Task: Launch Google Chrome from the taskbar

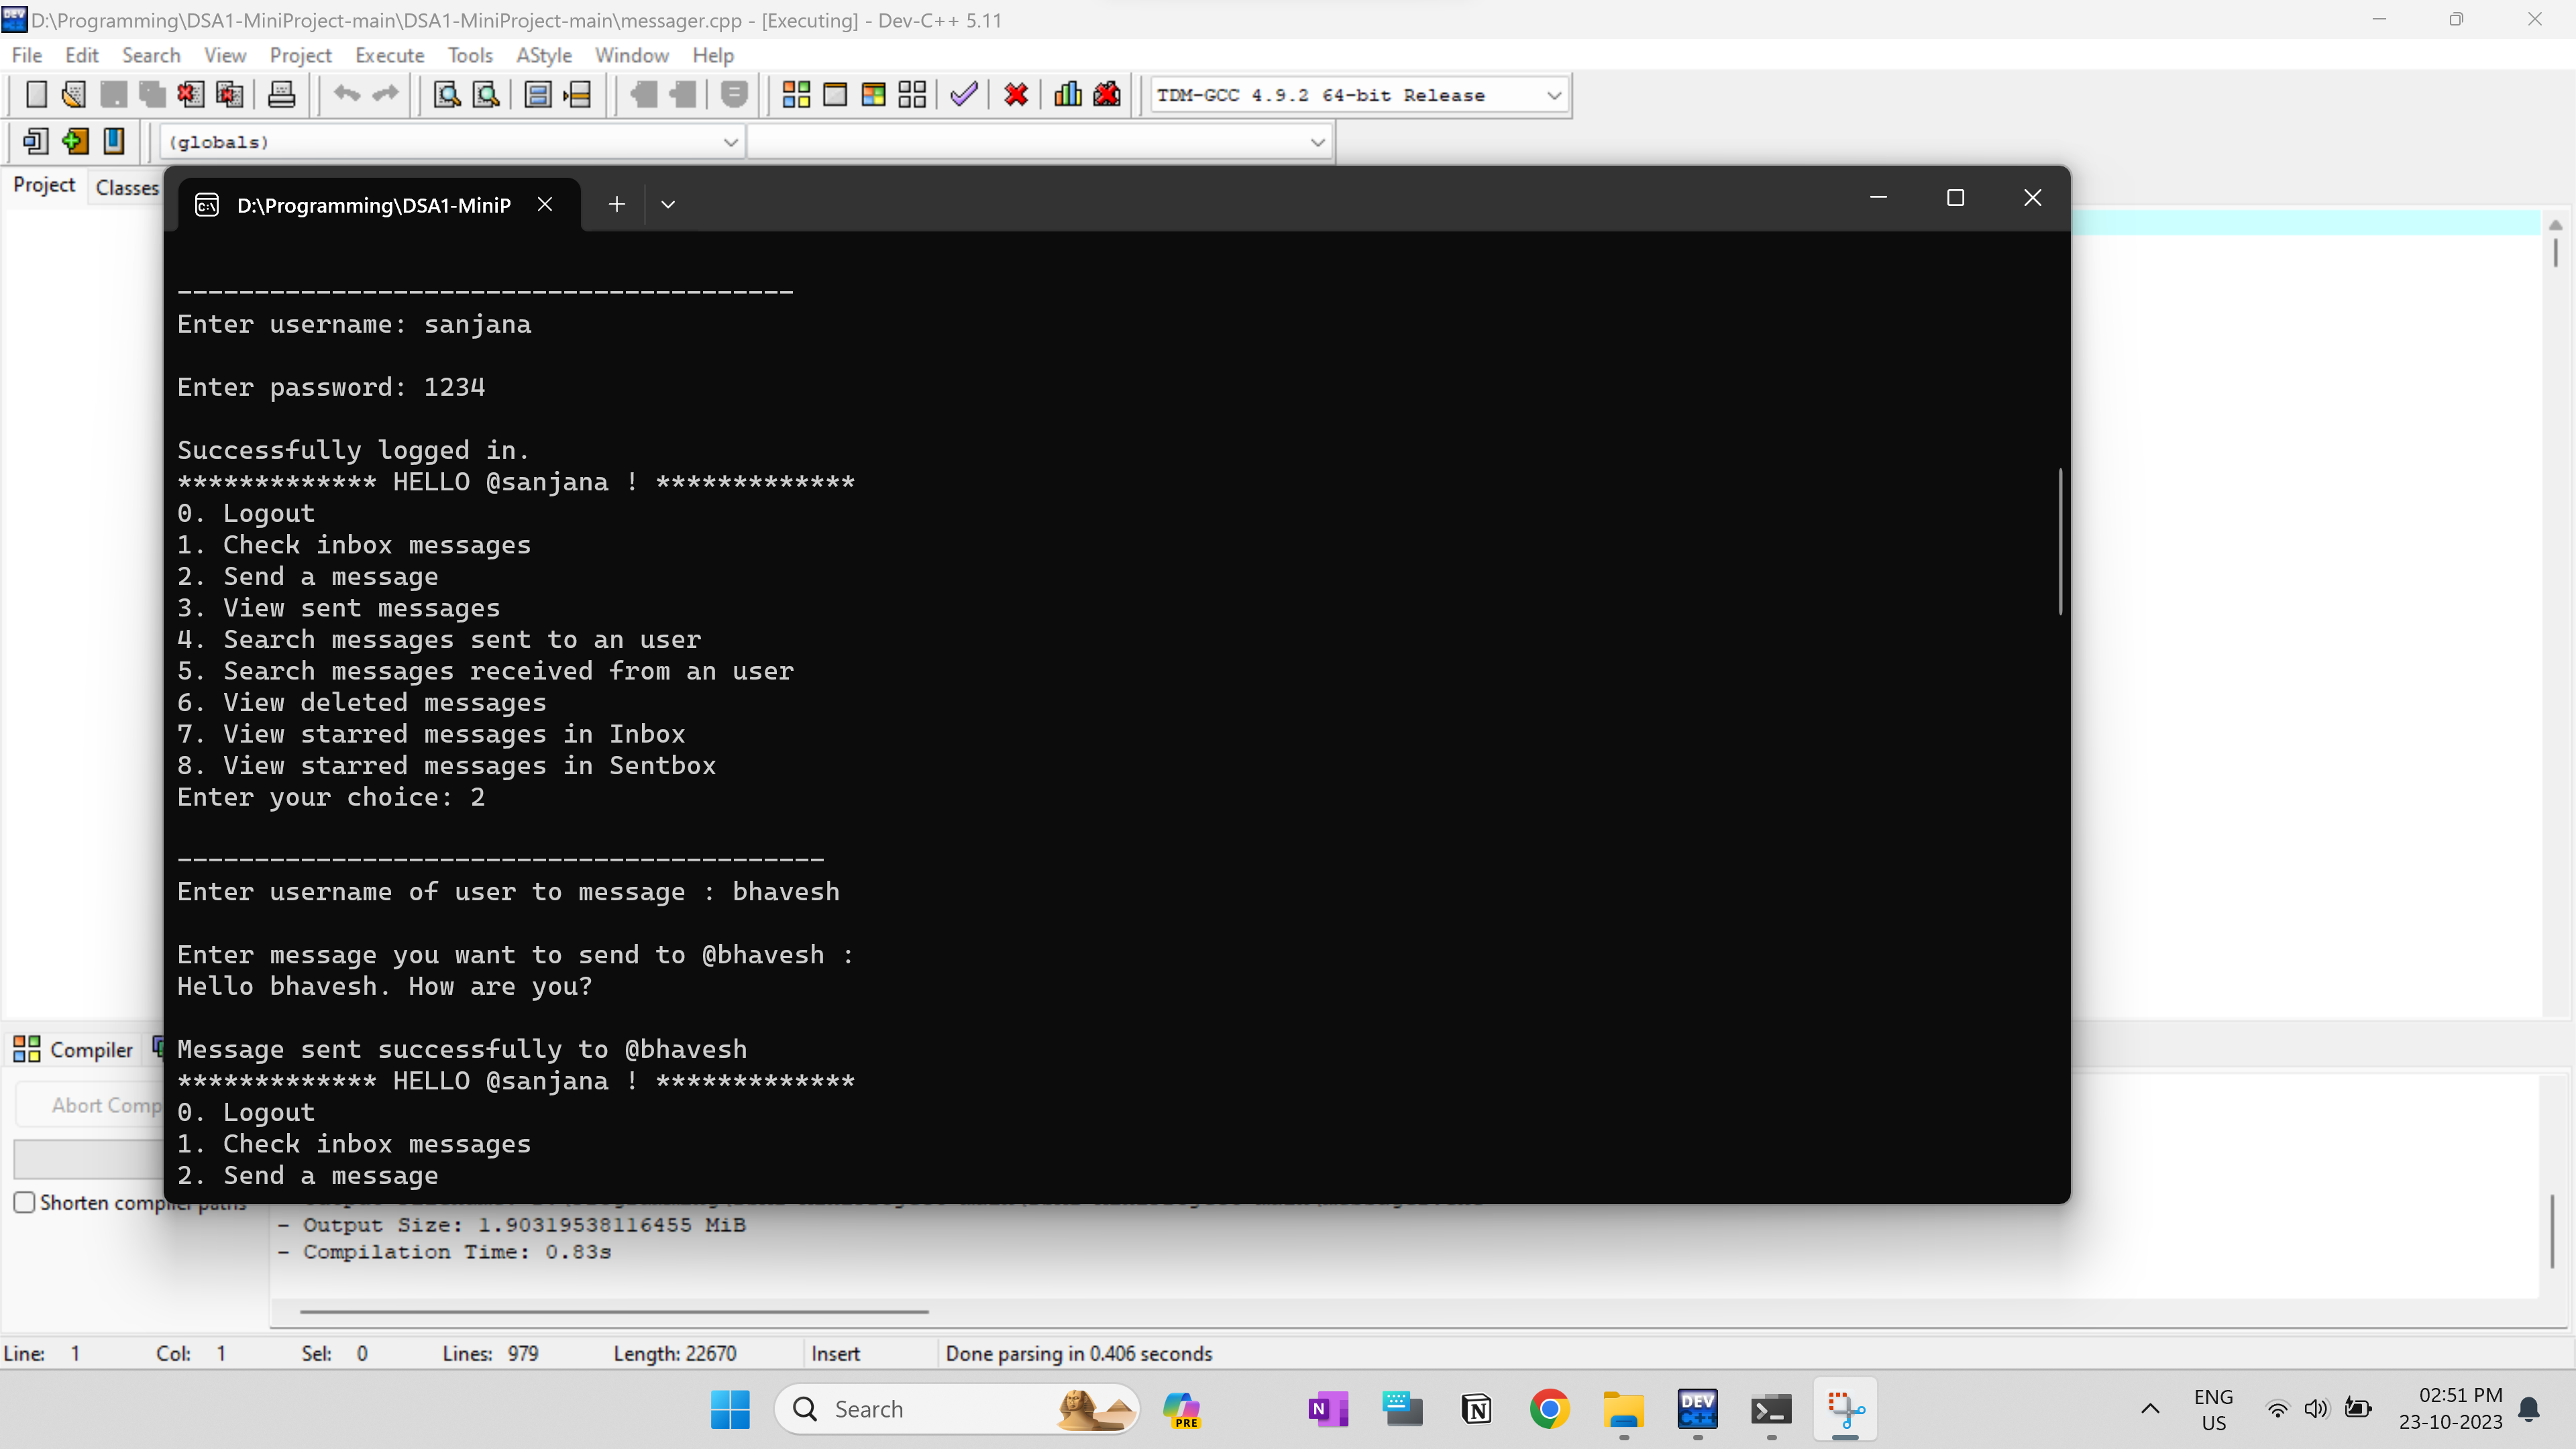Action: (1549, 1408)
